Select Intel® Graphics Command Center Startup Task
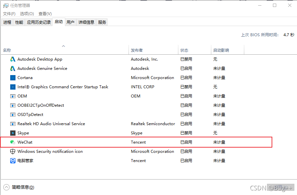 pyautogui.click(x=63, y=87)
